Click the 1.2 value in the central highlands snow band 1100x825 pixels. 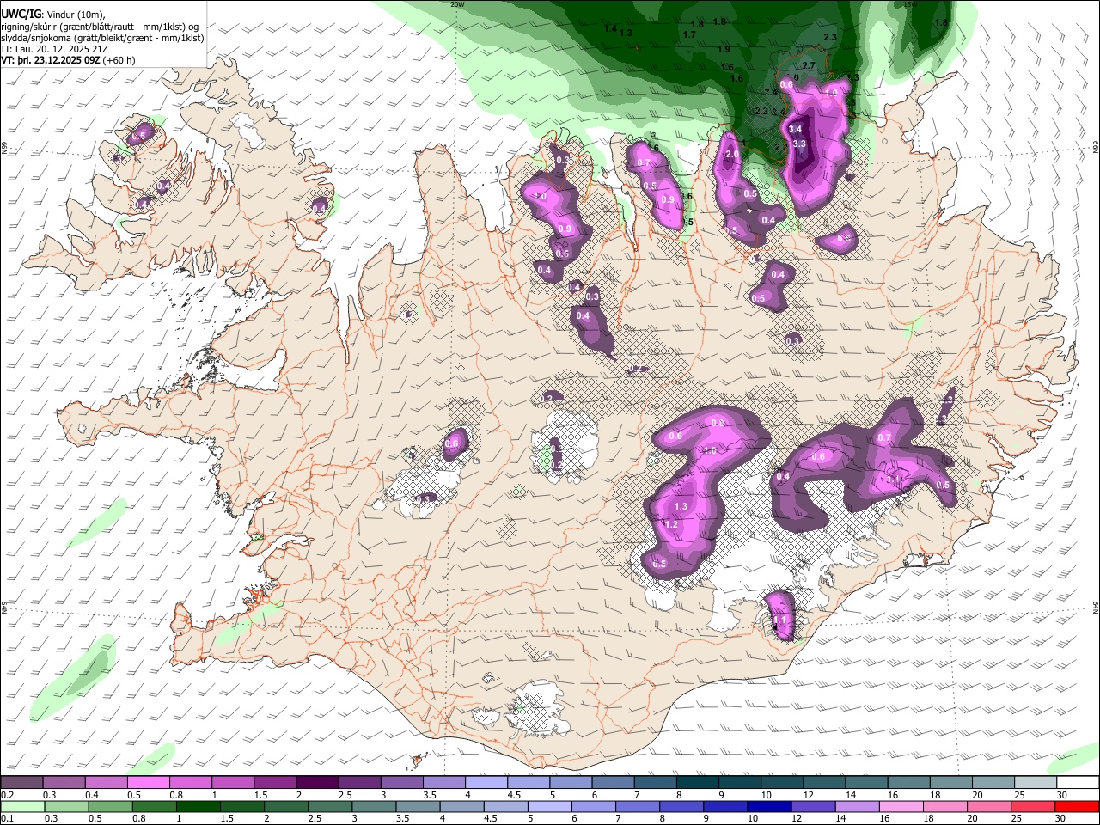click(672, 524)
